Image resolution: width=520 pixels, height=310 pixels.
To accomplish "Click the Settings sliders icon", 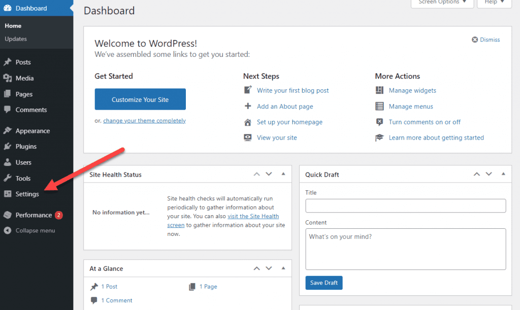I will (x=7, y=194).
